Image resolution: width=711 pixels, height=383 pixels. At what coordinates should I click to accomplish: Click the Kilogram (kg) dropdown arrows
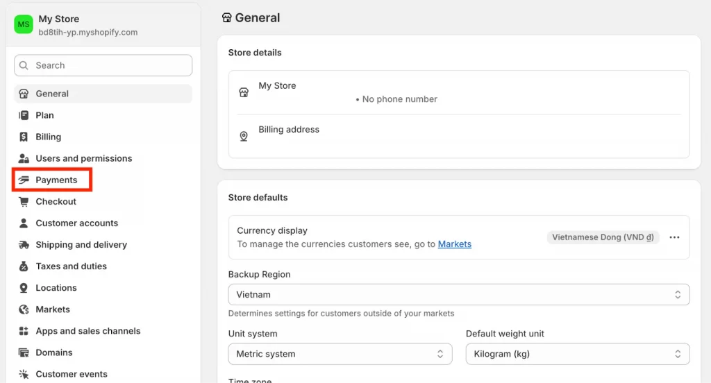tap(678, 354)
